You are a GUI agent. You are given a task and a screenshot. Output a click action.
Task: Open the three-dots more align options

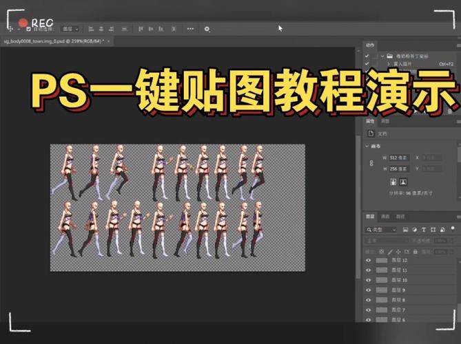(190, 29)
